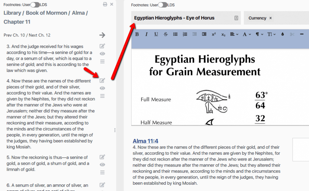This screenshot has height=191, width=309.
Task: Apply bold formatting in the editor
Action: [137, 34]
